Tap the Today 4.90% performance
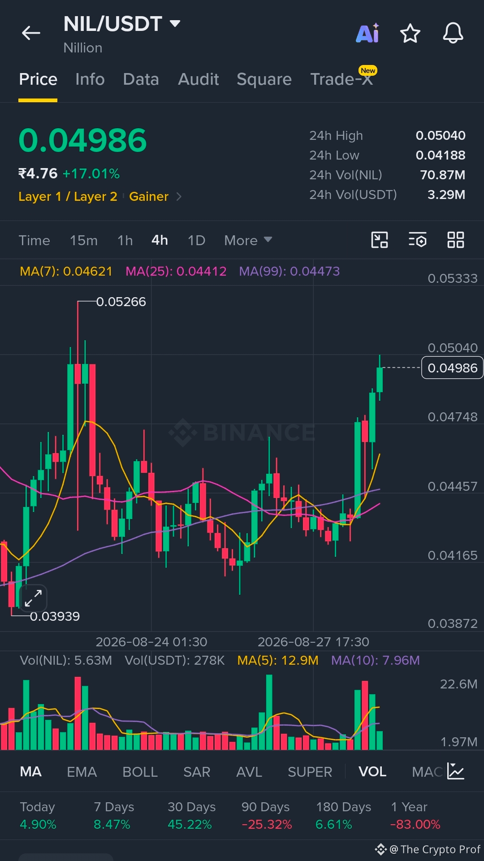This screenshot has height=861, width=484. (38, 815)
